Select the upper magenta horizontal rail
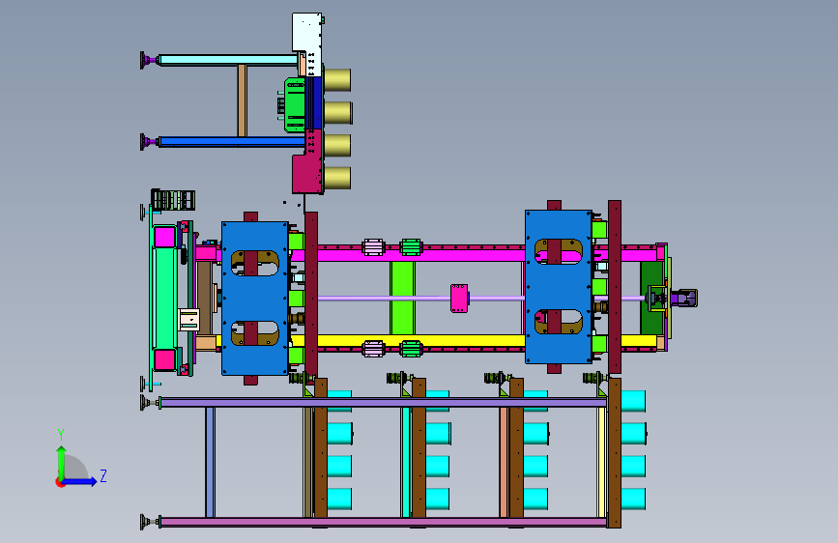Viewport: 838px width, 543px height. click(x=421, y=253)
